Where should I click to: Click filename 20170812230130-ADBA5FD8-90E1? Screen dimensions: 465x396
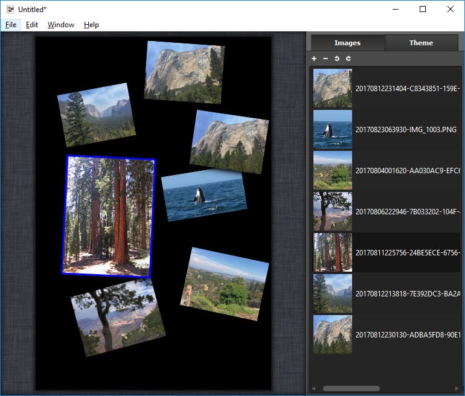(408, 335)
